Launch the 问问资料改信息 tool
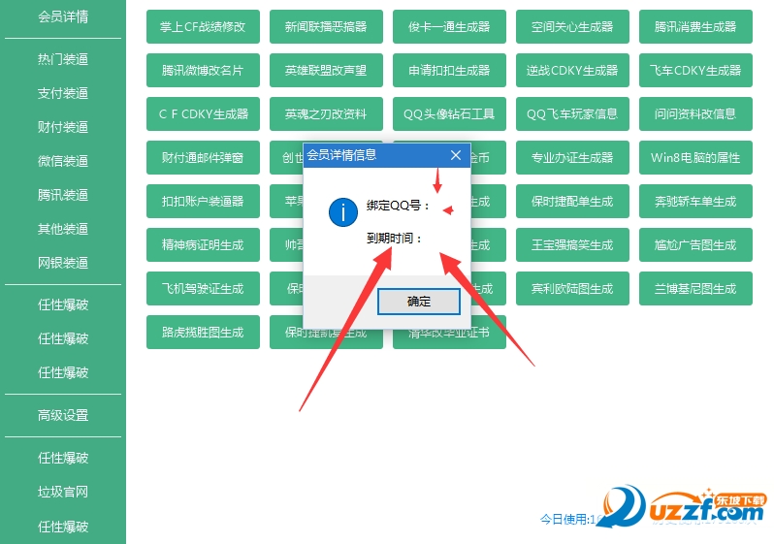Viewport: 774px width, 544px height. pyautogui.click(x=696, y=114)
